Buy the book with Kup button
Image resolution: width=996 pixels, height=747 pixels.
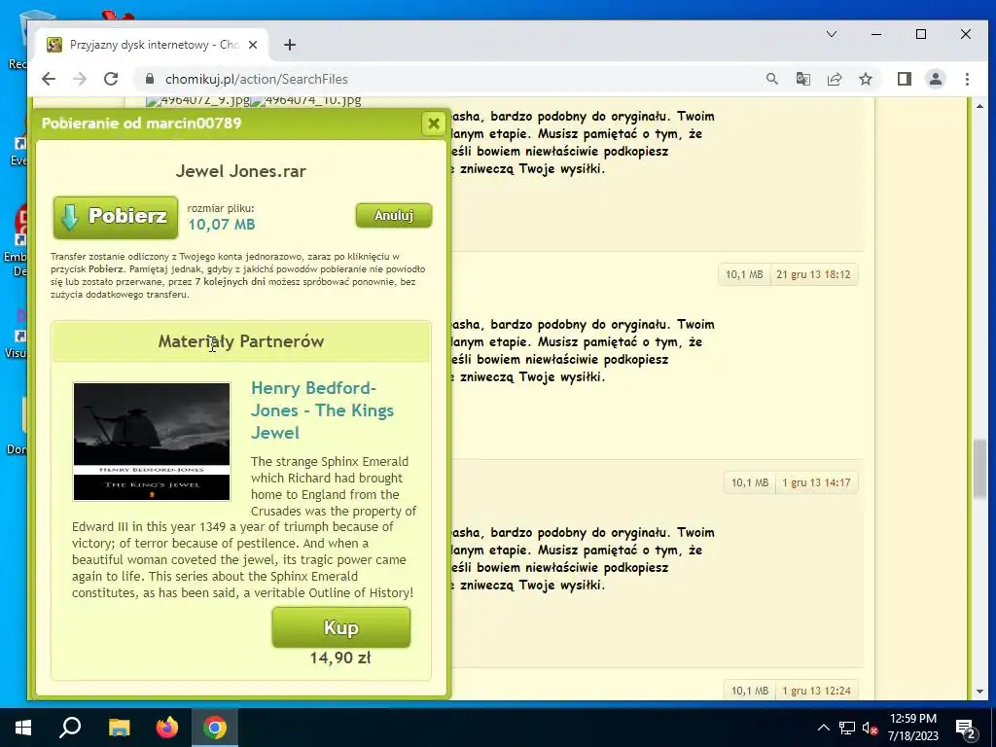tap(341, 627)
